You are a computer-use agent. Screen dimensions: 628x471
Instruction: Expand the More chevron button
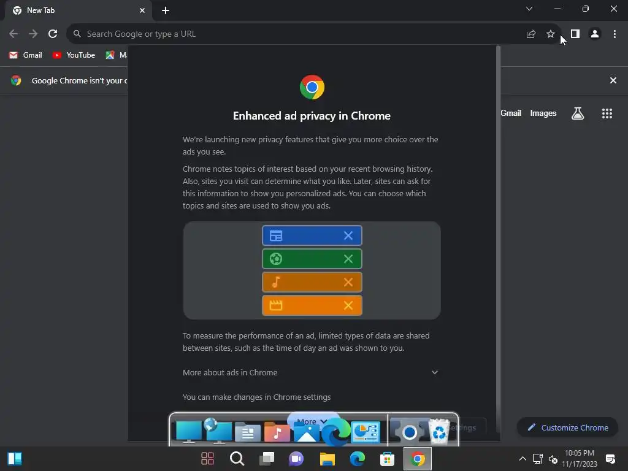coord(313,421)
